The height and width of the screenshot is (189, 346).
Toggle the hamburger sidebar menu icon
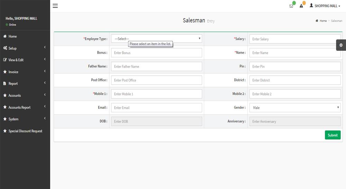55,6
